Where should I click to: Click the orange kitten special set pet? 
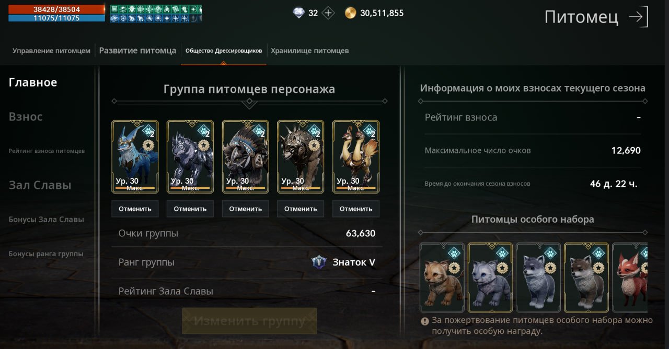442,278
